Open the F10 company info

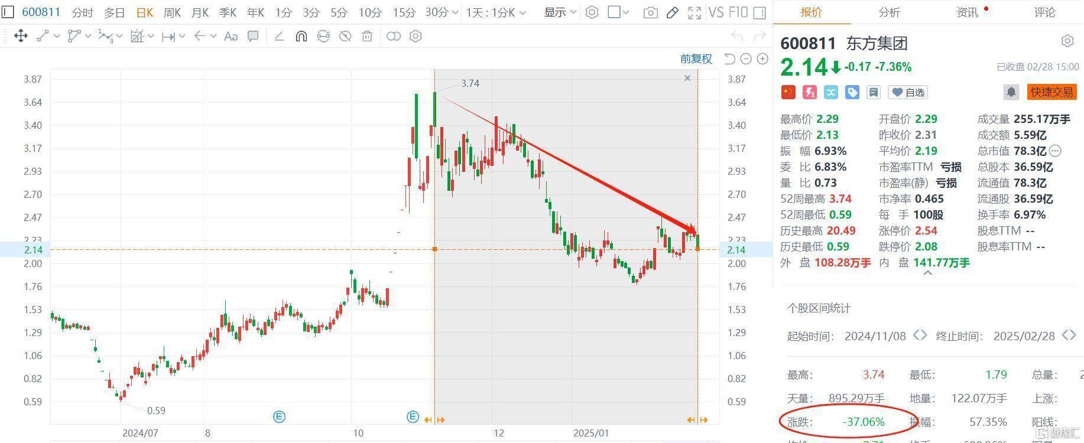pyautogui.click(x=738, y=12)
